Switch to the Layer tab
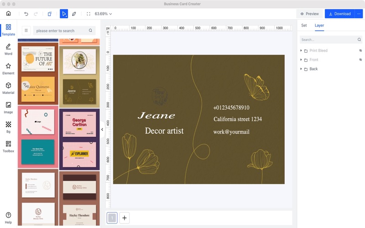Image resolution: width=365 pixels, height=228 pixels. pyautogui.click(x=319, y=26)
